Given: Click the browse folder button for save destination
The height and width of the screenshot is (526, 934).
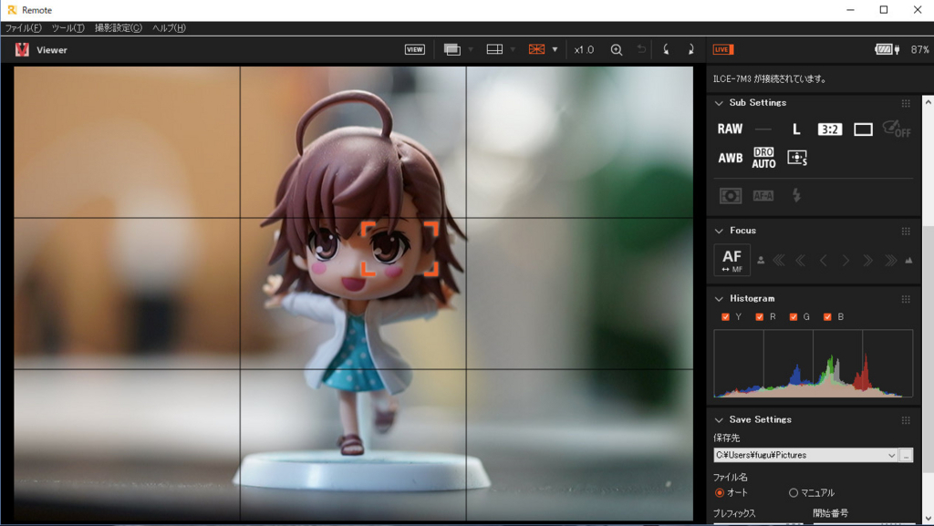Looking at the screenshot, I should (x=906, y=455).
